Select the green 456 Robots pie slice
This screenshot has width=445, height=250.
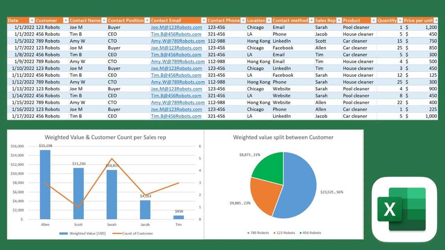pyautogui.click(x=270, y=169)
